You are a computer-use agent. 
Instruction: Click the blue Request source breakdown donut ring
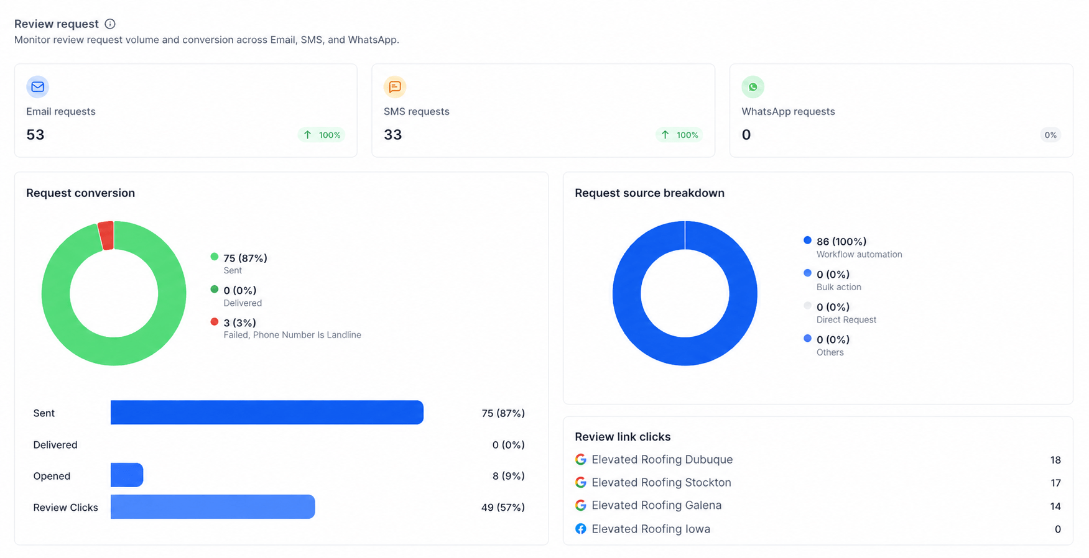tap(685, 351)
